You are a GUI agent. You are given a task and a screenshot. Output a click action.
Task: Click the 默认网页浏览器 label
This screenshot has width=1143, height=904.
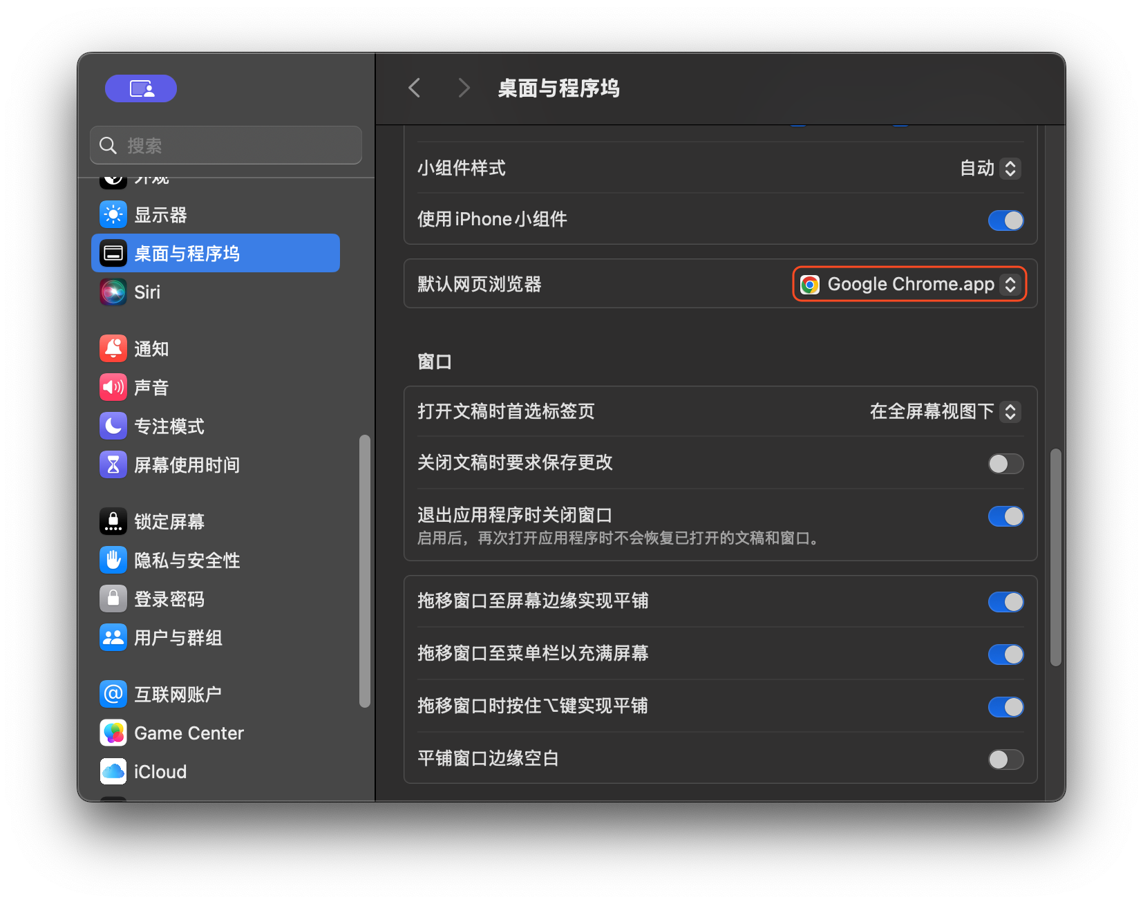(x=480, y=284)
